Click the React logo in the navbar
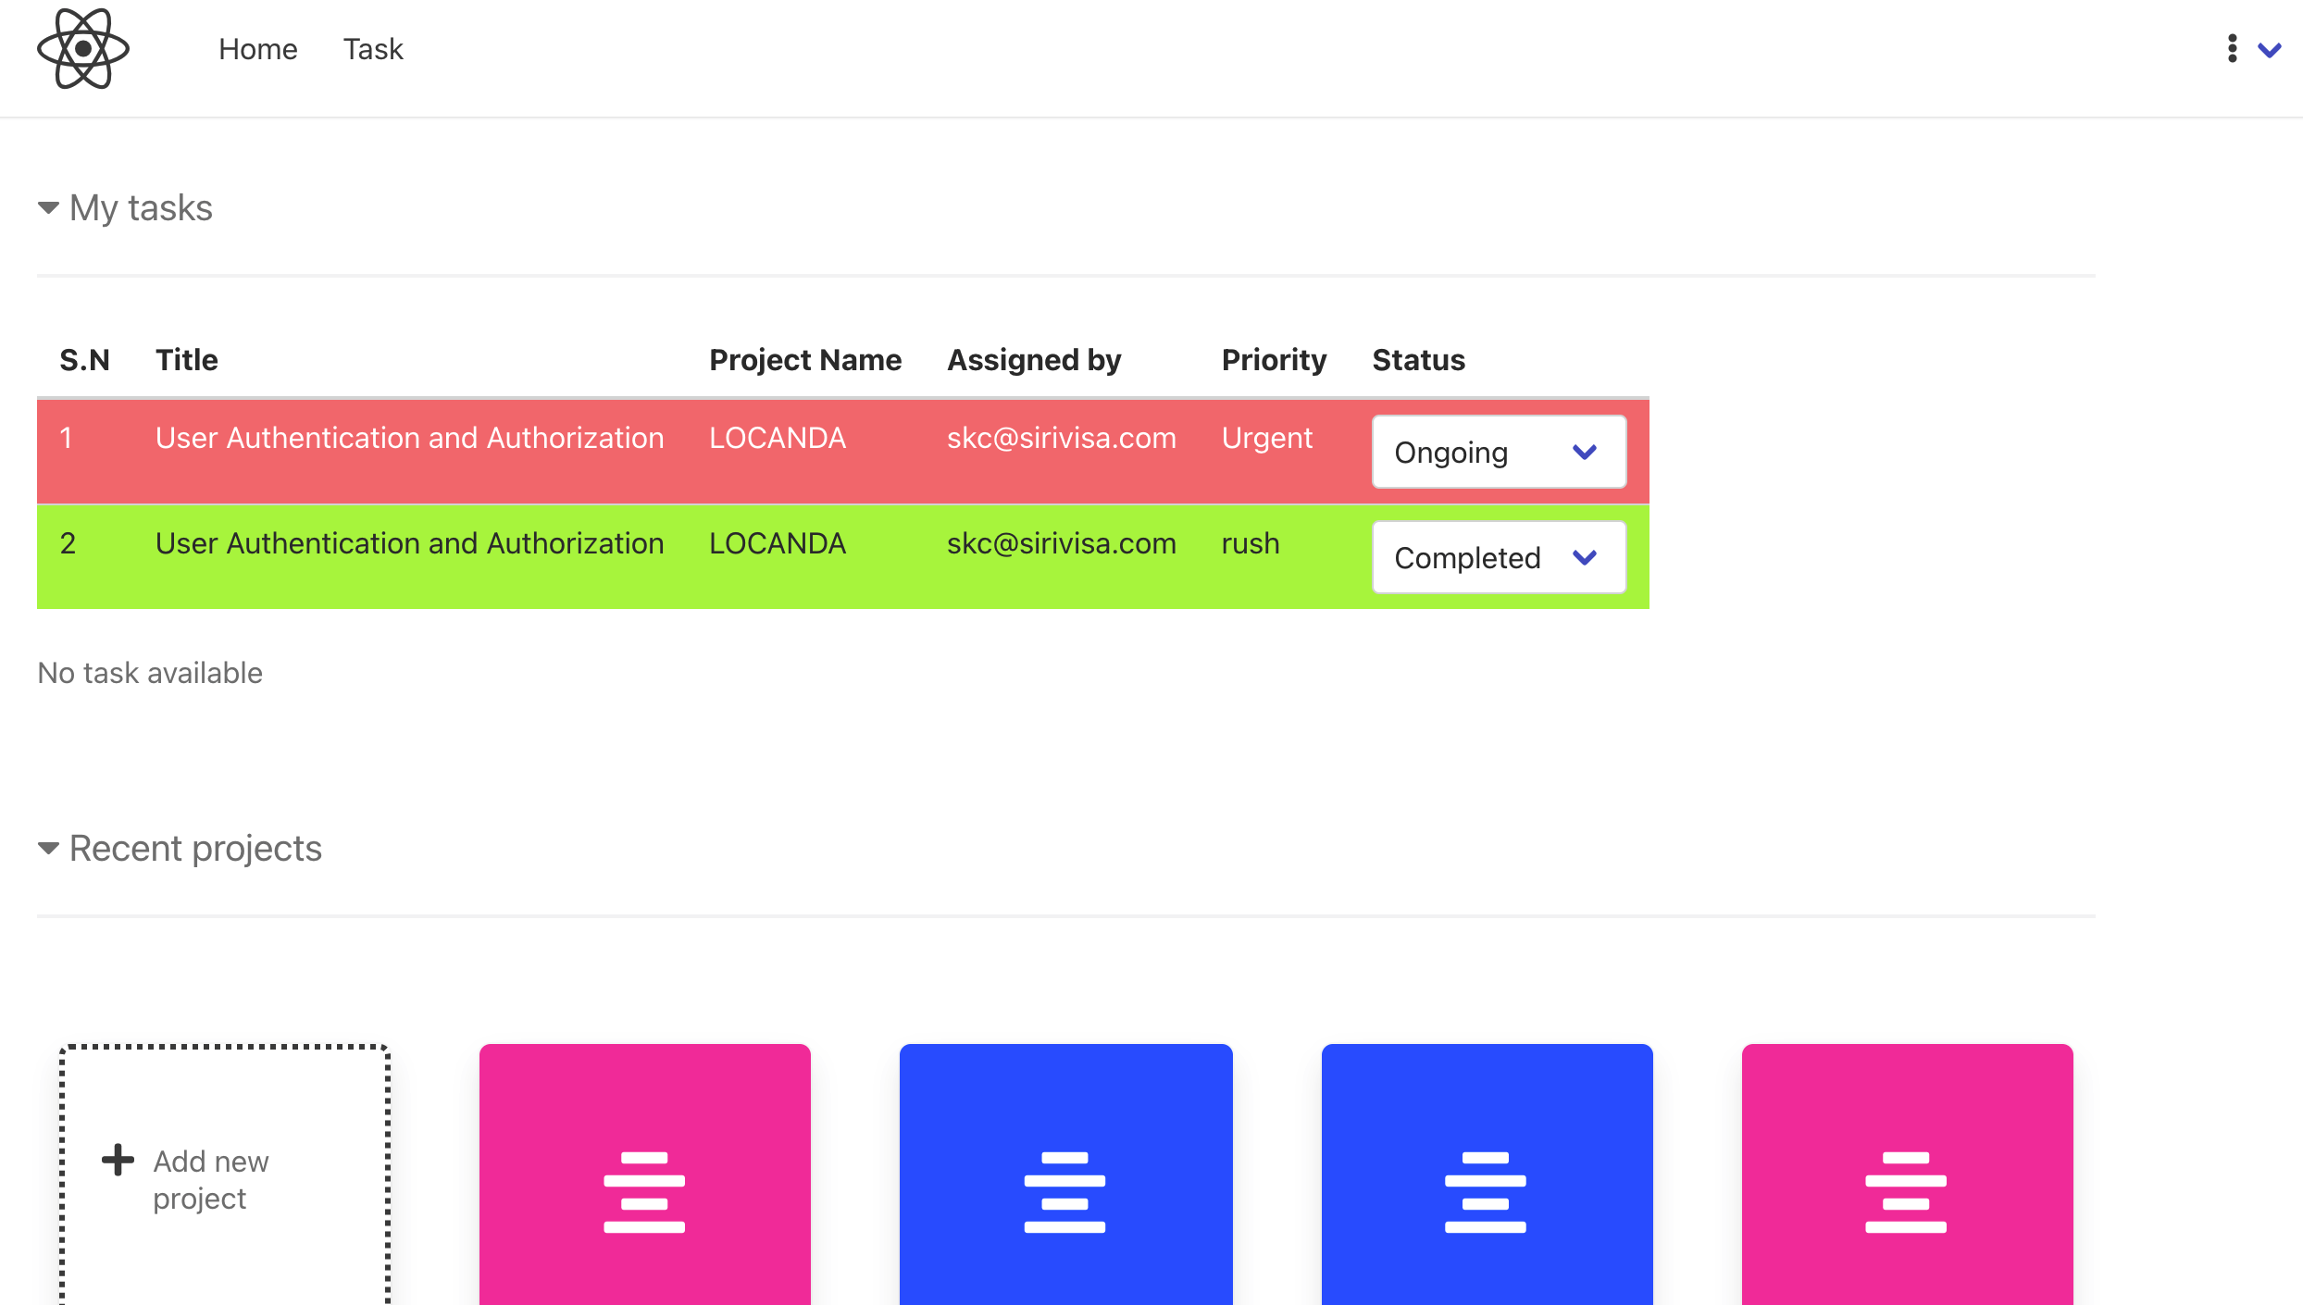This screenshot has width=2303, height=1305. tap(83, 49)
